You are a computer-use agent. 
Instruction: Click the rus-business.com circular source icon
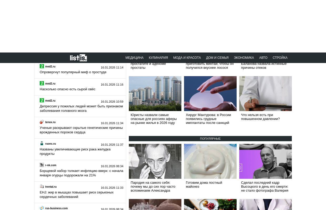(42, 208)
